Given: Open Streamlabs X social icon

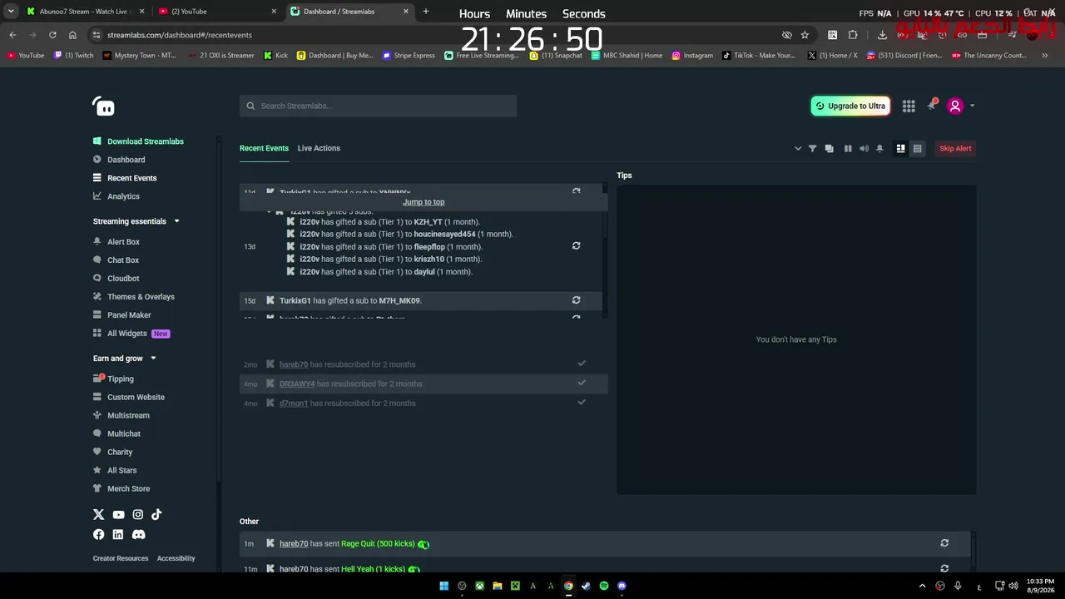Looking at the screenshot, I should click(x=99, y=515).
